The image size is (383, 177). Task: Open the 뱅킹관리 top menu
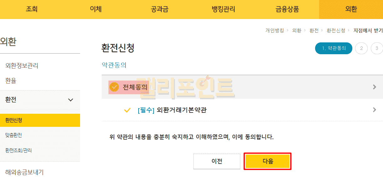point(223,9)
